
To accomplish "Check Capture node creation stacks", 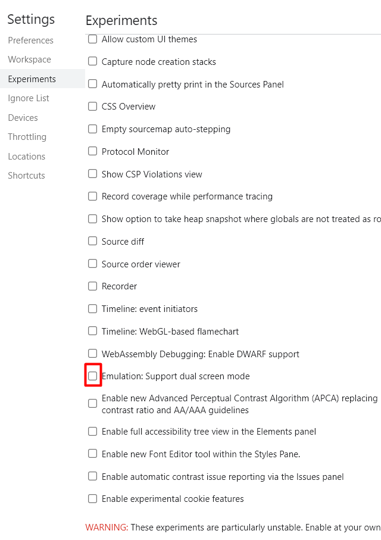I will click(92, 61).
